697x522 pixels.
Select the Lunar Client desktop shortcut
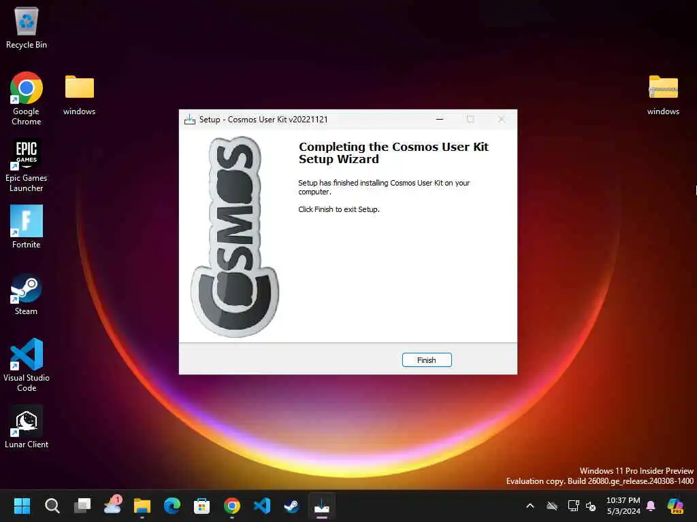(x=27, y=427)
